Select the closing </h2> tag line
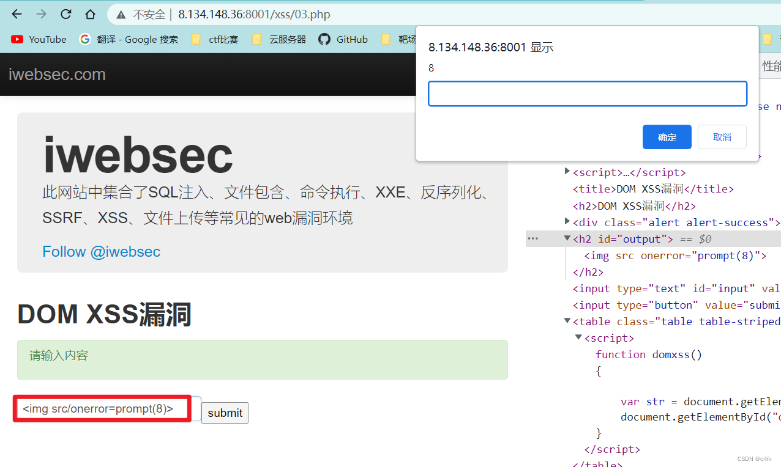 tap(588, 272)
